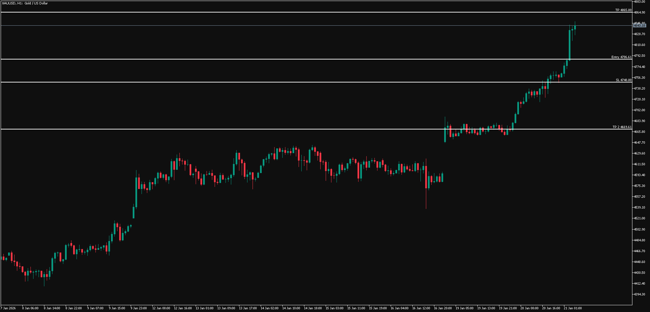Image resolution: width=650 pixels, height=312 pixels.
Task: Select the Entry 4786.61 horizontal line label
Action: coord(621,57)
